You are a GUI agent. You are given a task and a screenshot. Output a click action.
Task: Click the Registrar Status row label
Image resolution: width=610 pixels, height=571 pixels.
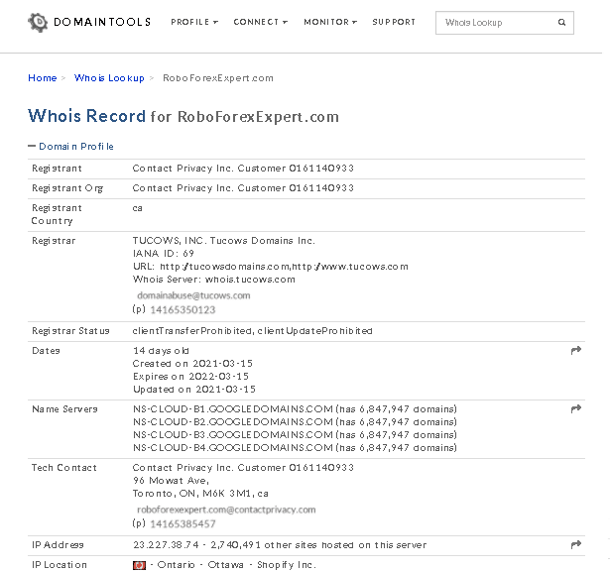click(x=70, y=331)
